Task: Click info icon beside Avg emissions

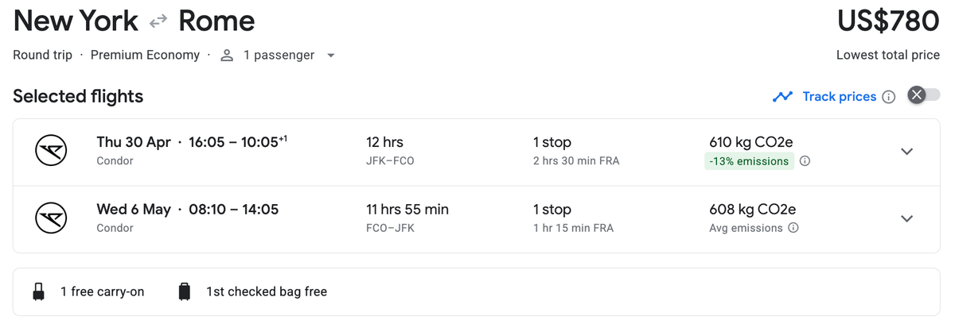Action: 793,228
